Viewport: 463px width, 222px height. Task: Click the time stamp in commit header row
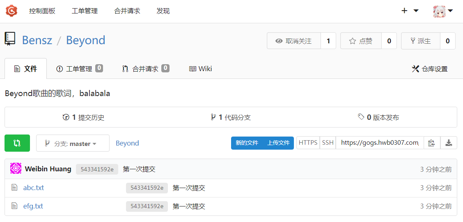coord(436,169)
